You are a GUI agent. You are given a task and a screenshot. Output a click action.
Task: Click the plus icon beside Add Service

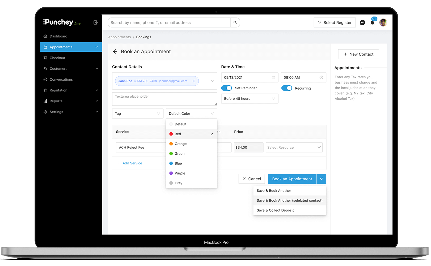click(118, 163)
